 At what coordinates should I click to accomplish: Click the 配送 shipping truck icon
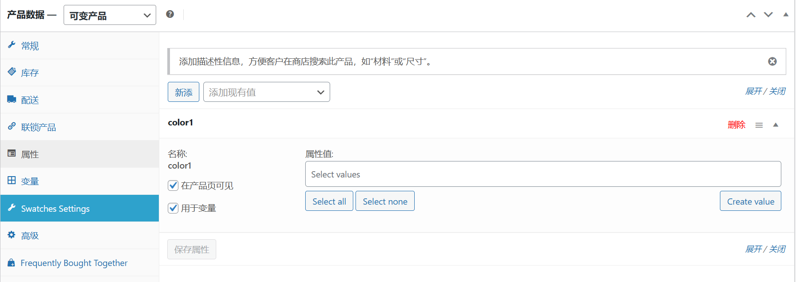(12, 99)
